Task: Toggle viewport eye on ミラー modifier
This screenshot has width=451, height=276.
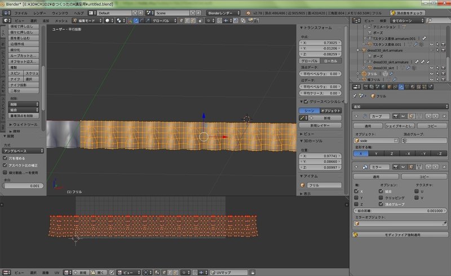Action: 403,167
